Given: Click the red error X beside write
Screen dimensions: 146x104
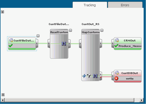Looking at the screenshot, I should 116,78.
